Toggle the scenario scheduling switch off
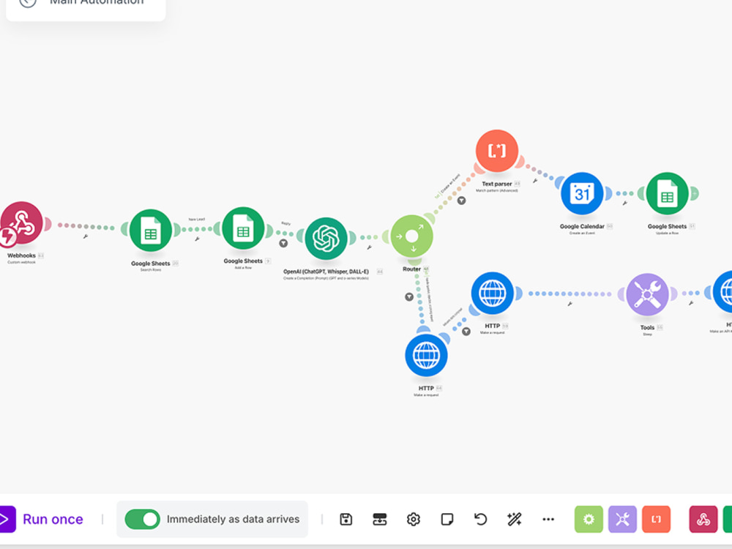 tap(143, 519)
